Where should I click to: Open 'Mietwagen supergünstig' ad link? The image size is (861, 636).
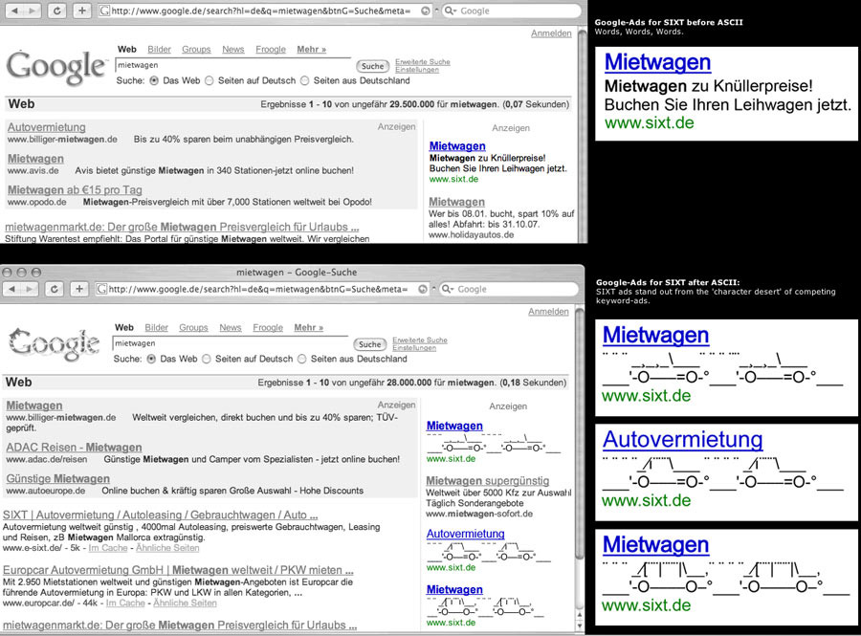[x=488, y=481]
